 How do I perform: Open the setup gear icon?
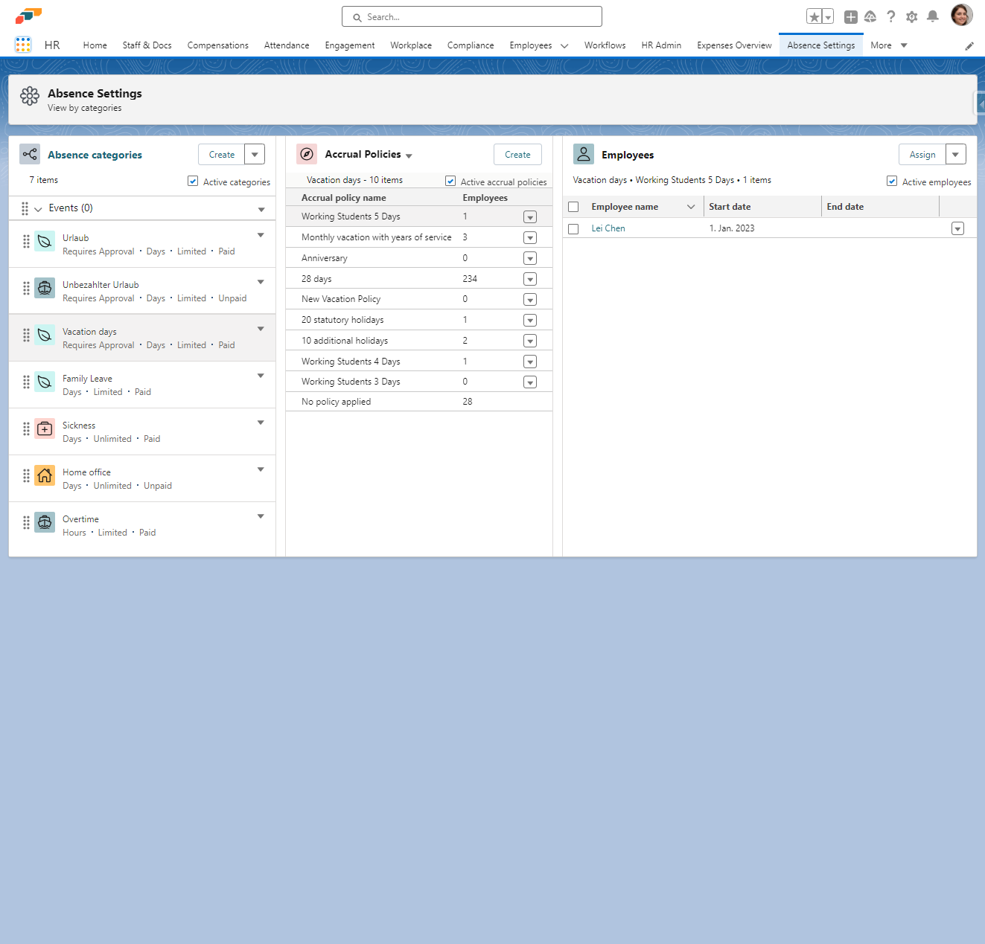(911, 16)
